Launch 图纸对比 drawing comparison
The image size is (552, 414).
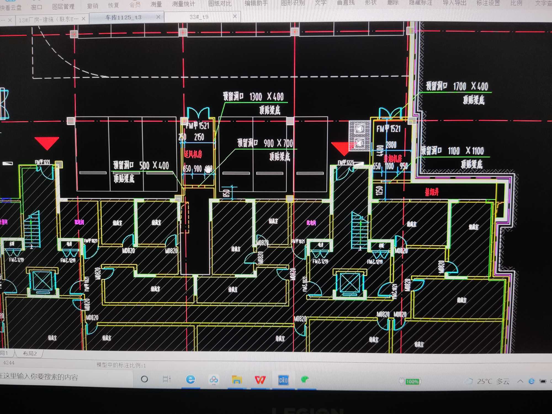pyautogui.click(x=220, y=4)
